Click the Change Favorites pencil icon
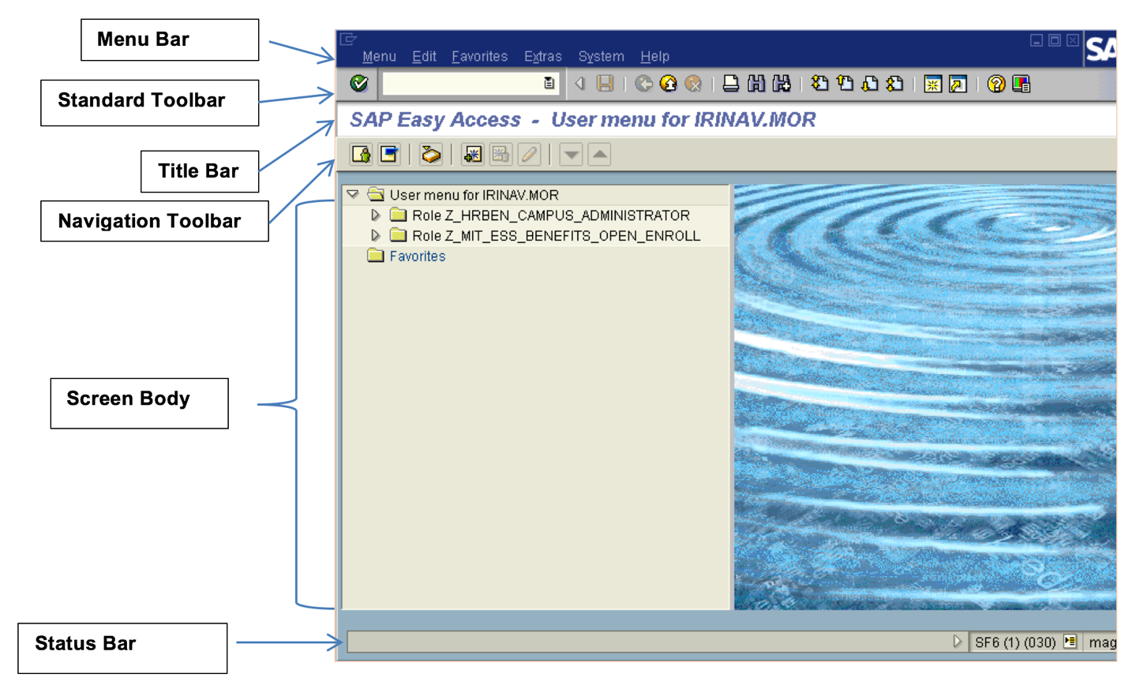The width and height of the screenshot is (1136, 685). [x=529, y=154]
